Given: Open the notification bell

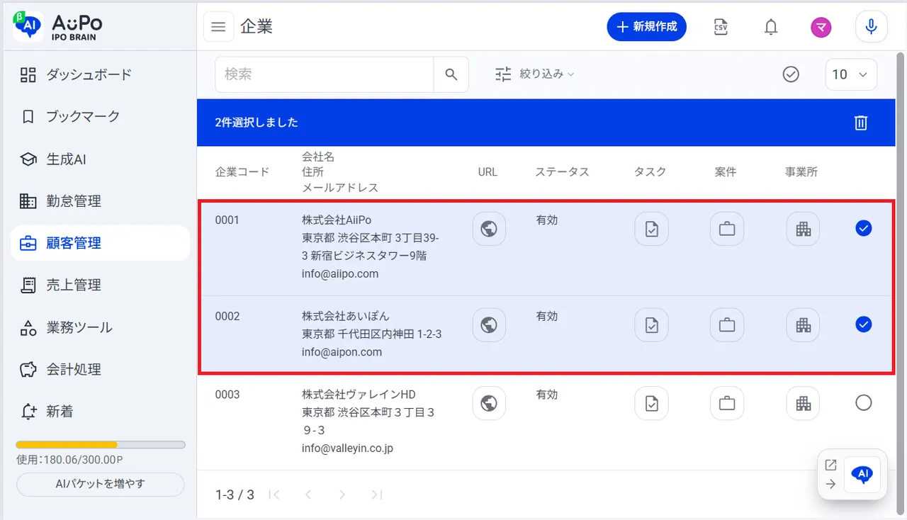Looking at the screenshot, I should pyautogui.click(x=771, y=27).
